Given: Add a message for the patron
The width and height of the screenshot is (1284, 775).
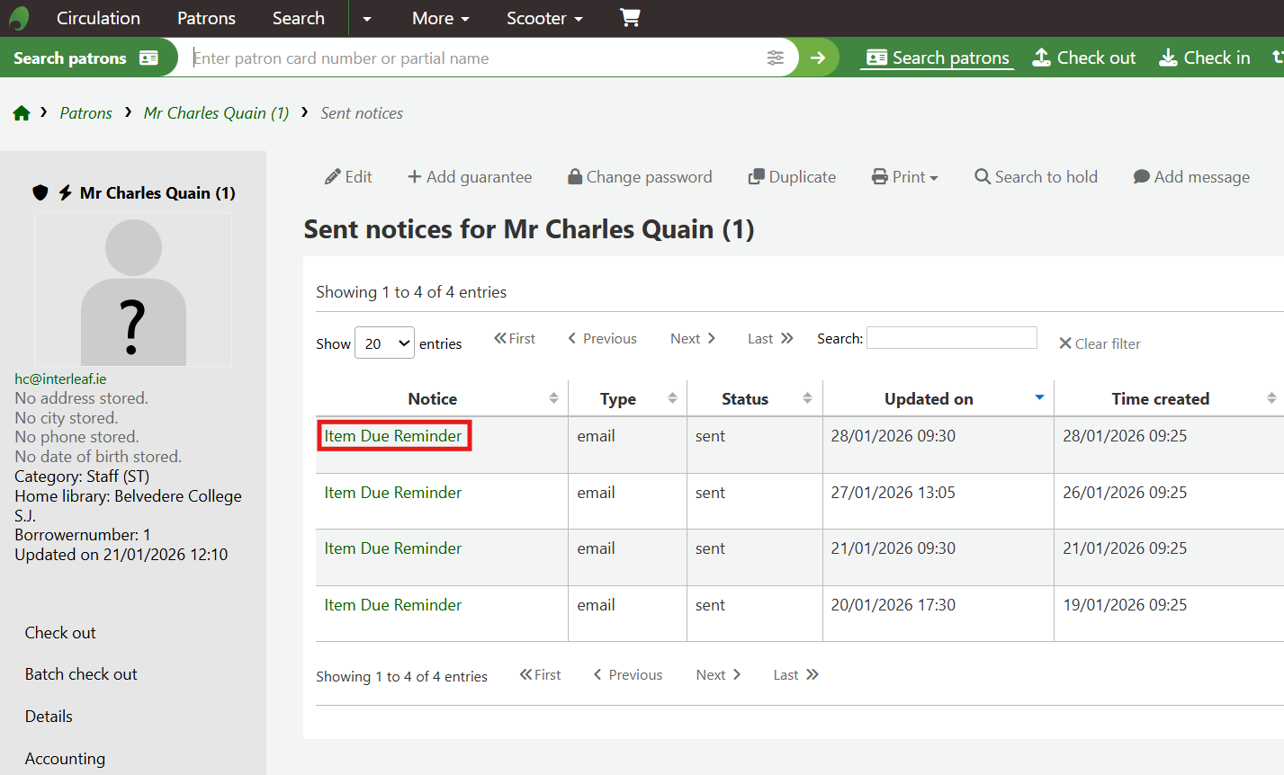Looking at the screenshot, I should [1191, 177].
